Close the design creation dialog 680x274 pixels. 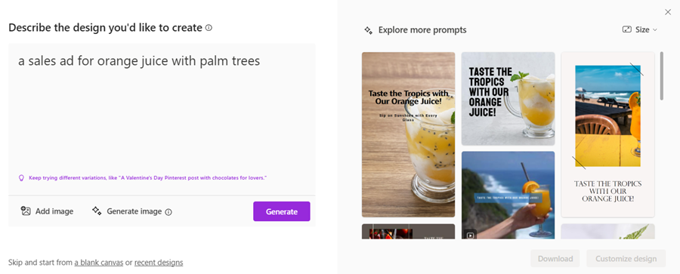point(668,12)
